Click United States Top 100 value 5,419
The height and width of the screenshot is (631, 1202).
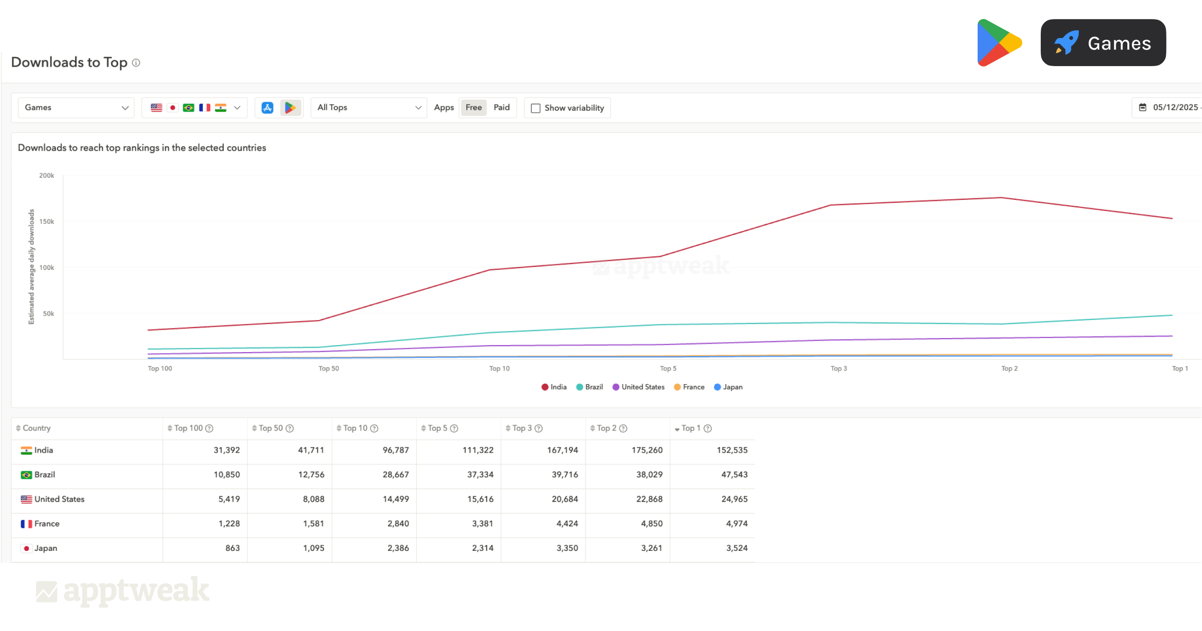[x=229, y=500]
